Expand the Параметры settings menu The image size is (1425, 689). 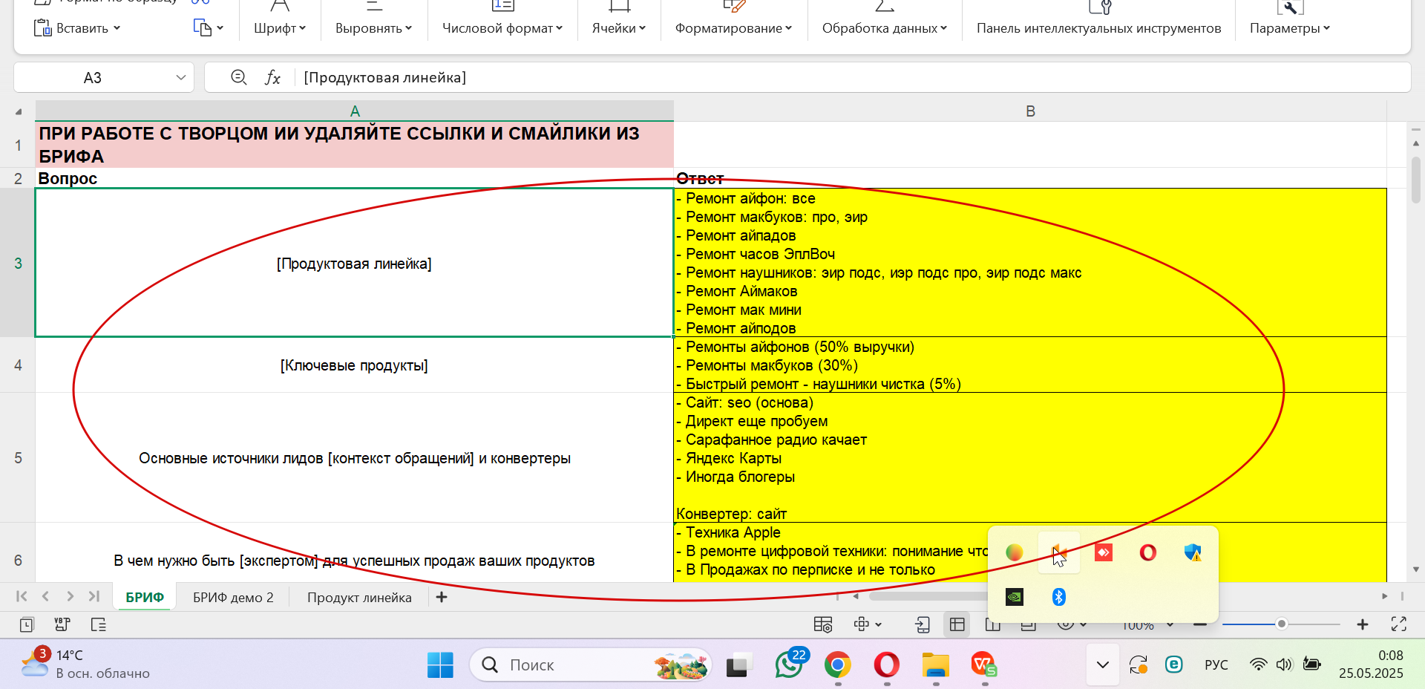click(1290, 28)
